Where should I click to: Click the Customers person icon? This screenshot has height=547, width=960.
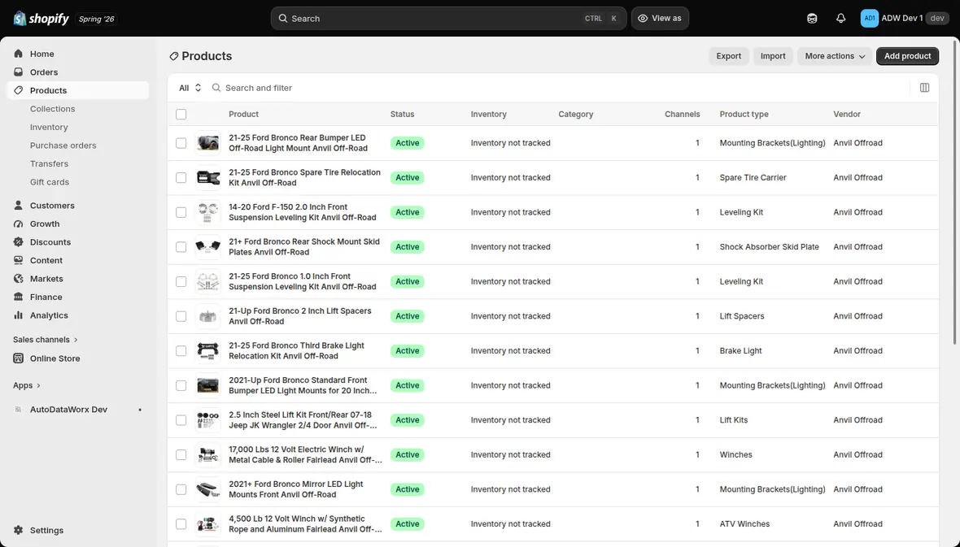[x=19, y=206]
